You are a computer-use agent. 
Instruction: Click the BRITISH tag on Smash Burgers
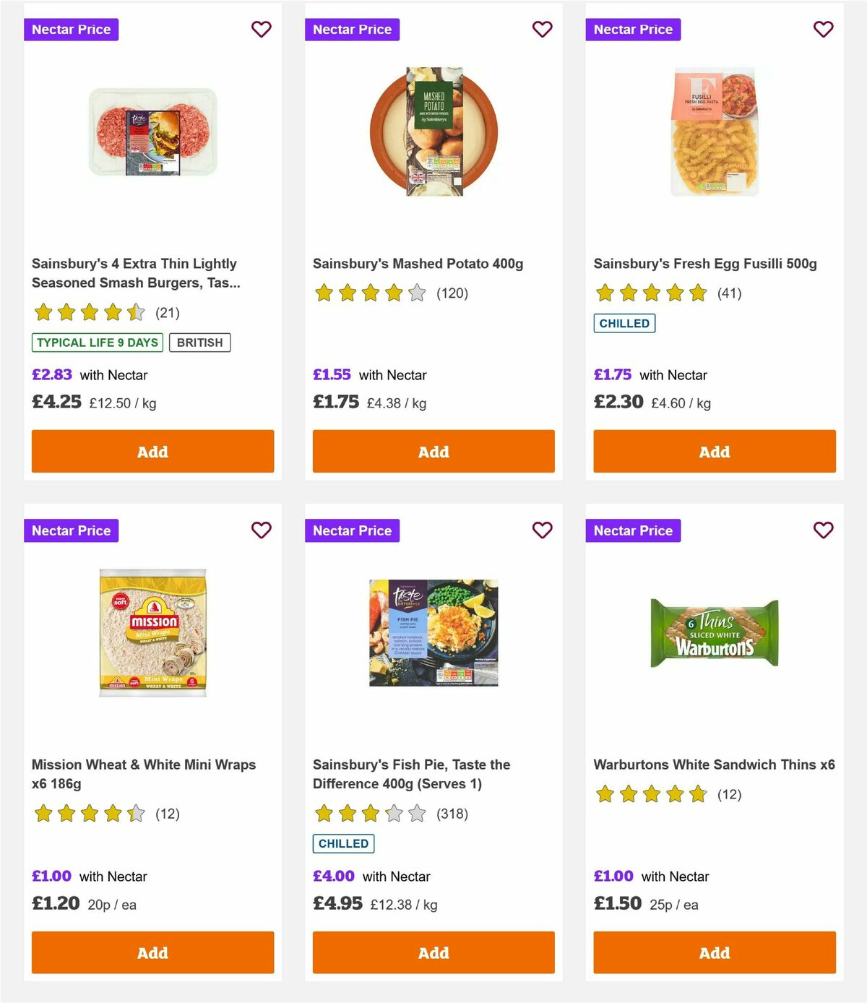coord(200,343)
